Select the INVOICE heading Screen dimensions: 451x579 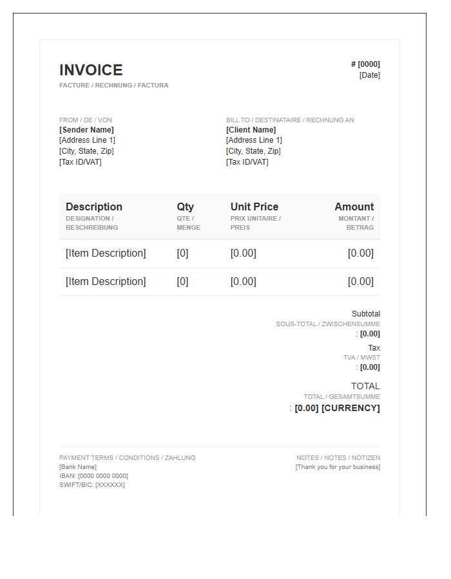point(91,70)
